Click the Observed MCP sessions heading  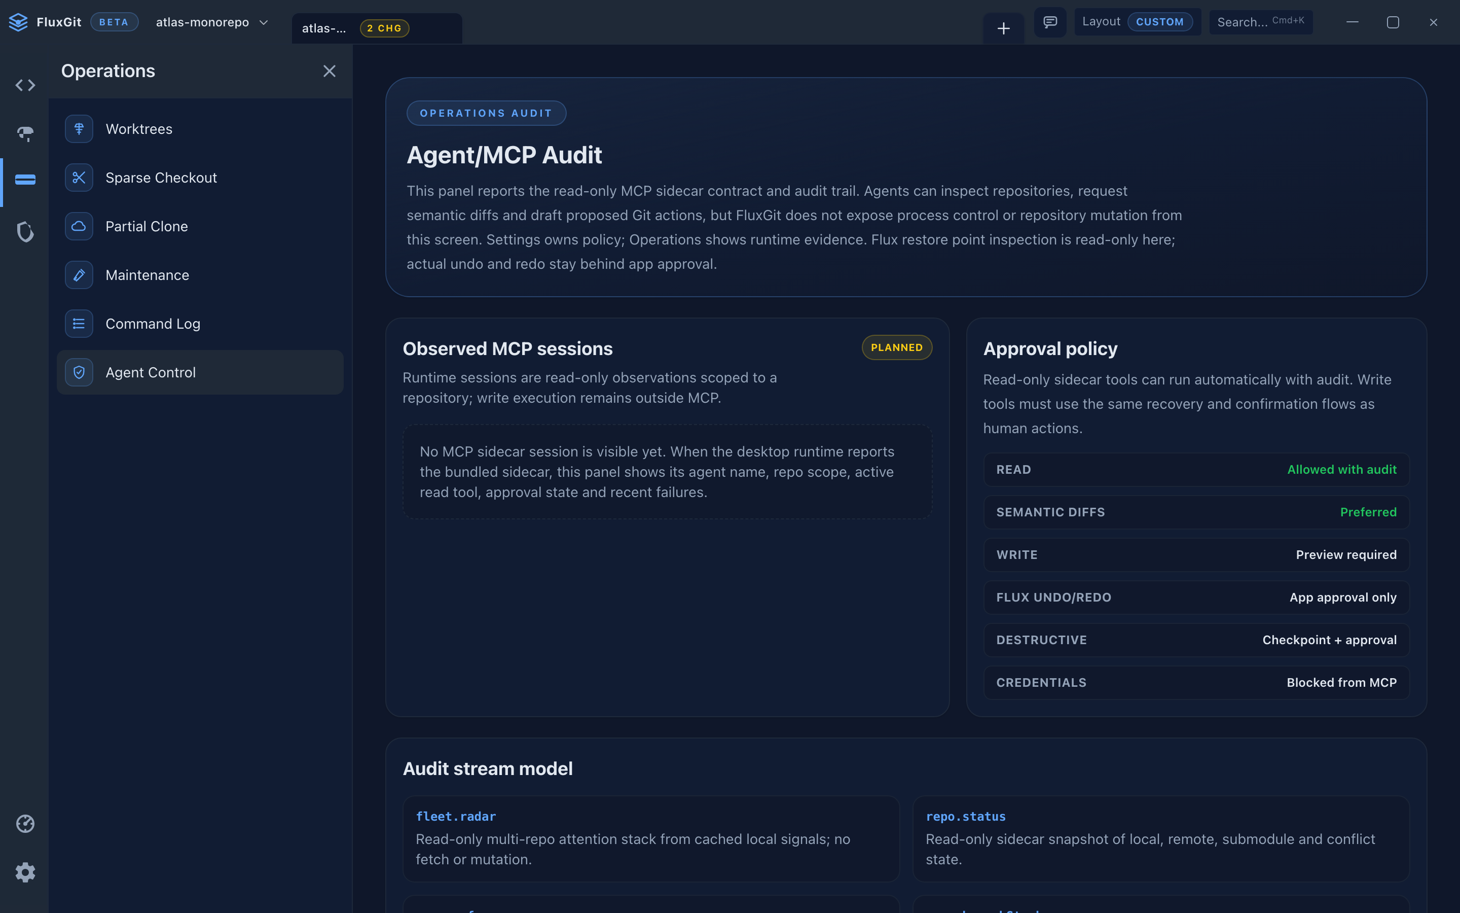point(507,348)
